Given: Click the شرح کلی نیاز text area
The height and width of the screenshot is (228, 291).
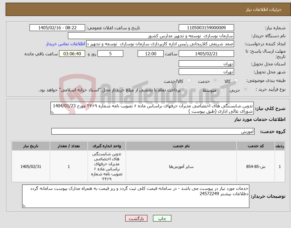Looking at the screenshot, I should coord(152,108).
